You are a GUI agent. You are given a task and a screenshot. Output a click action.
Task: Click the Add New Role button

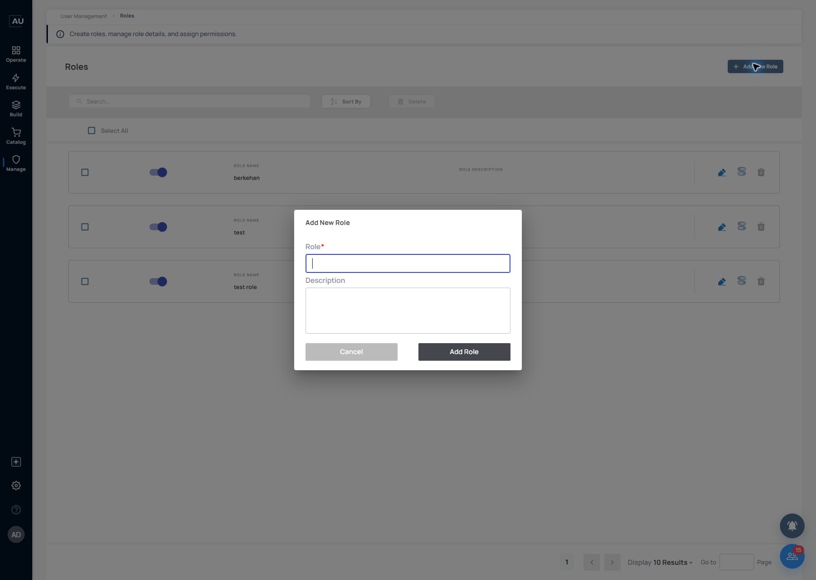click(755, 66)
